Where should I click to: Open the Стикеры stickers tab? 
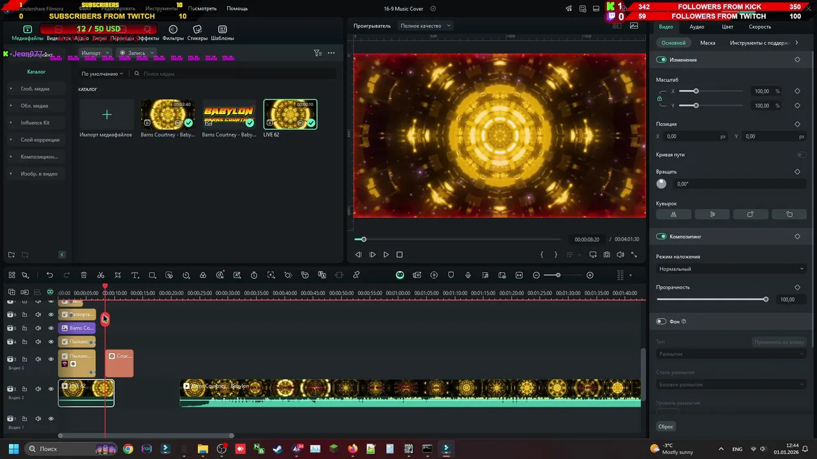coord(197,33)
